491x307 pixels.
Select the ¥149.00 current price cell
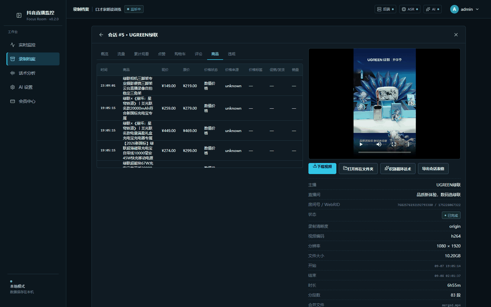[169, 86]
